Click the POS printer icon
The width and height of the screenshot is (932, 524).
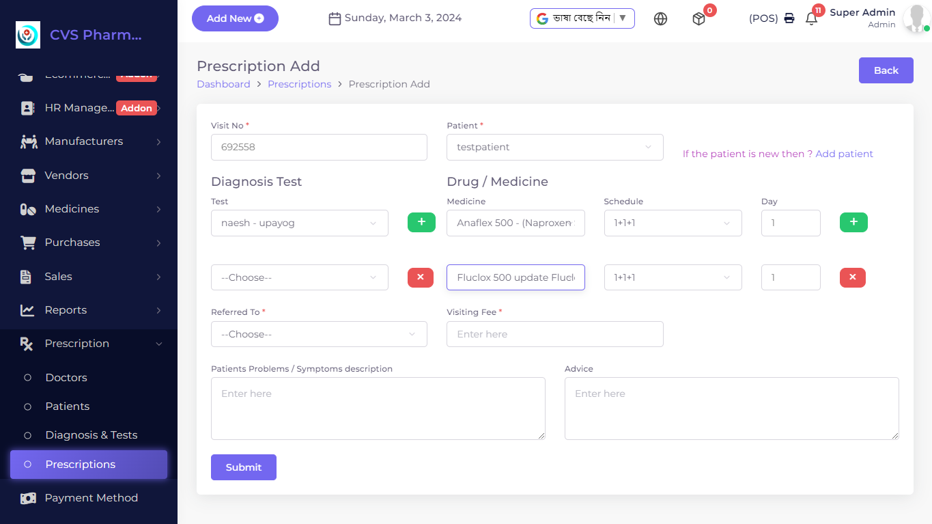tap(789, 18)
